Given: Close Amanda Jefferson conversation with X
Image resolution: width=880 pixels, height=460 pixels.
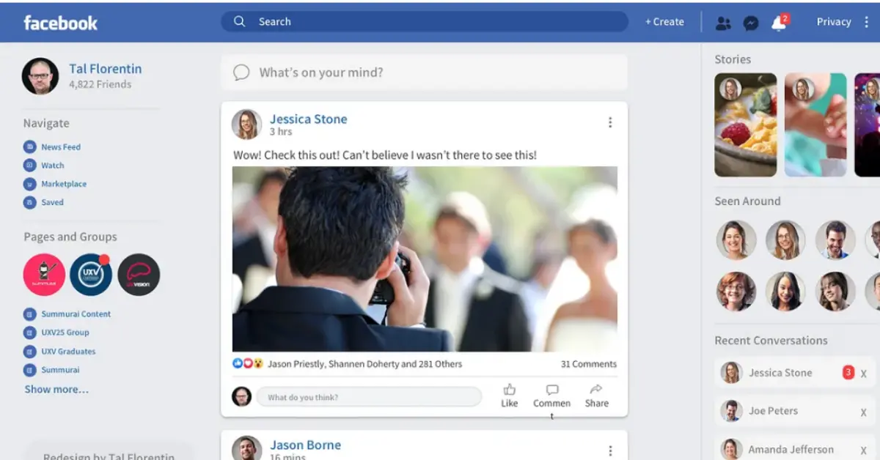Looking at the screenshot, I should (x=864, y=450).
